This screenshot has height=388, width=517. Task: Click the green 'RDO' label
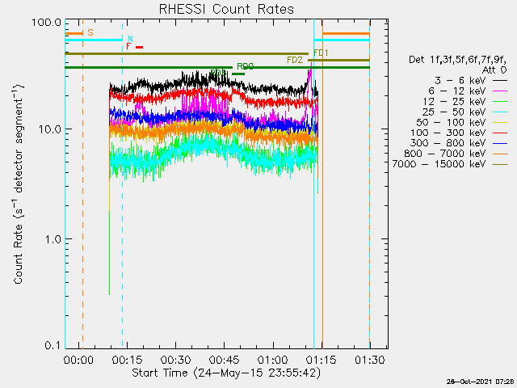coord(246,66)
